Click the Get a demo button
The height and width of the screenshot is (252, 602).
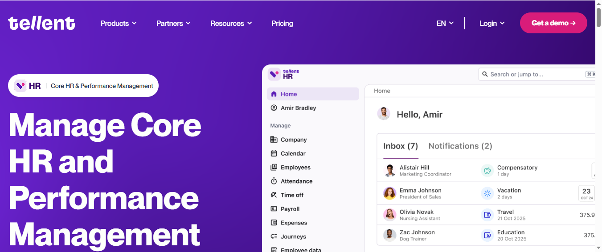pos(553,23)
